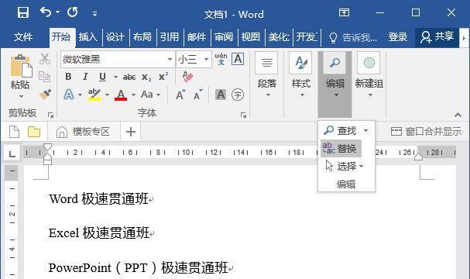470x279 pixels.
Task: Open the 小三 font size dropdown
Action: [206, 59]
